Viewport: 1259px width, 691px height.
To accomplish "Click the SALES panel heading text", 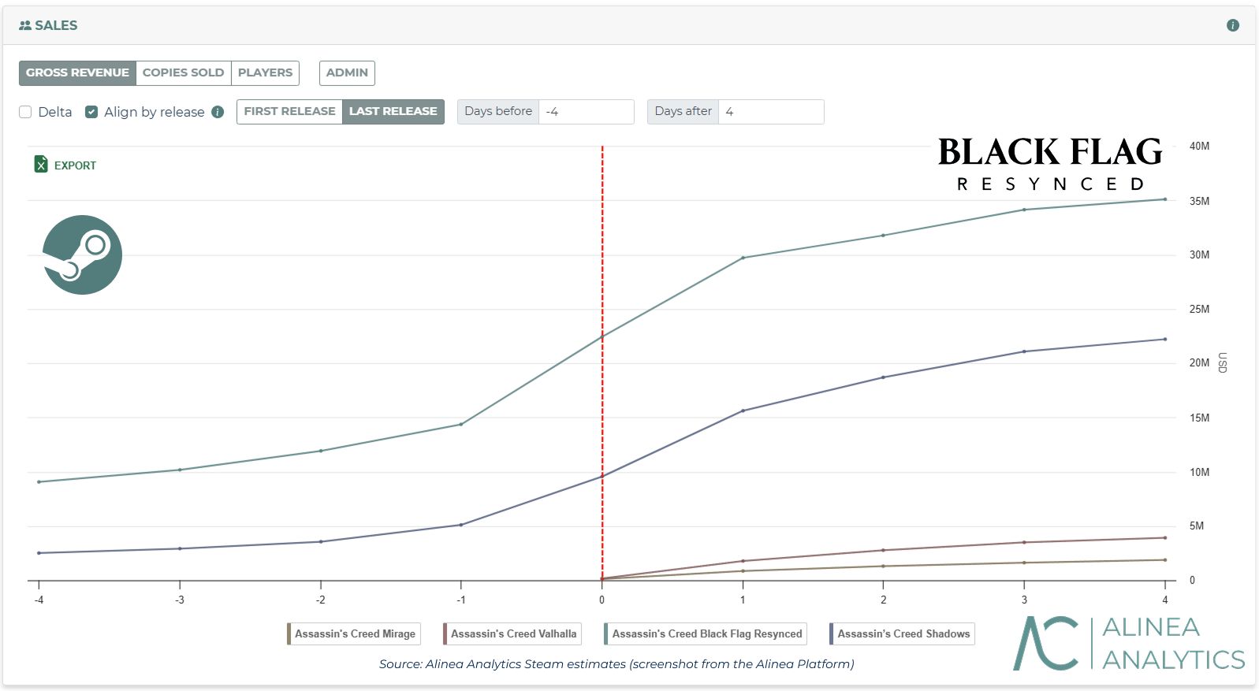I will coord(56,25).
